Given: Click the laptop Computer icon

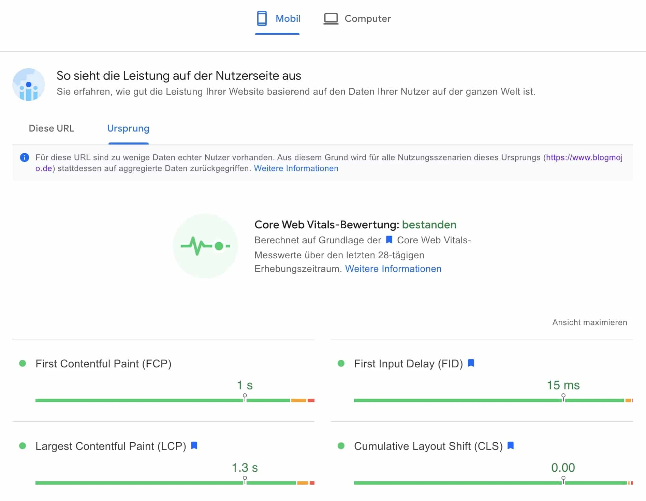Looking at the screenshot, I should [331, 19].
